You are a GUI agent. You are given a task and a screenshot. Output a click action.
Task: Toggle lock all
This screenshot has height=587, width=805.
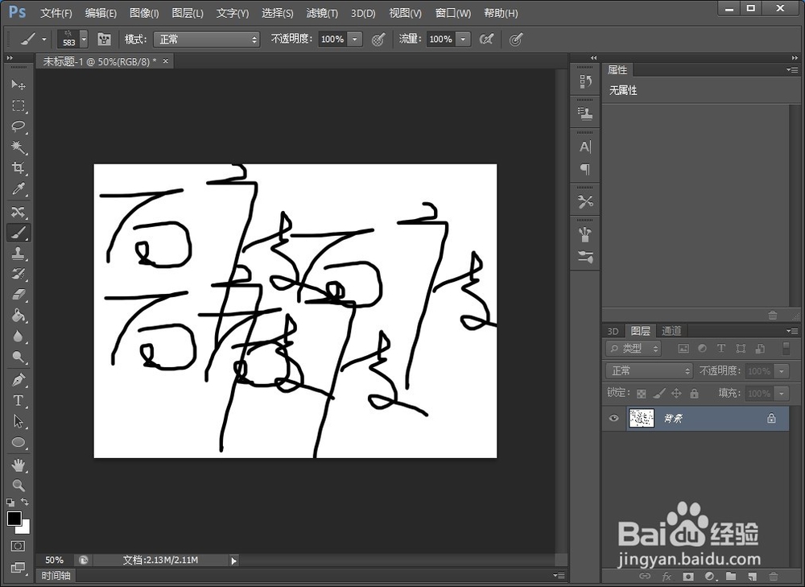[x=695, y=394]
